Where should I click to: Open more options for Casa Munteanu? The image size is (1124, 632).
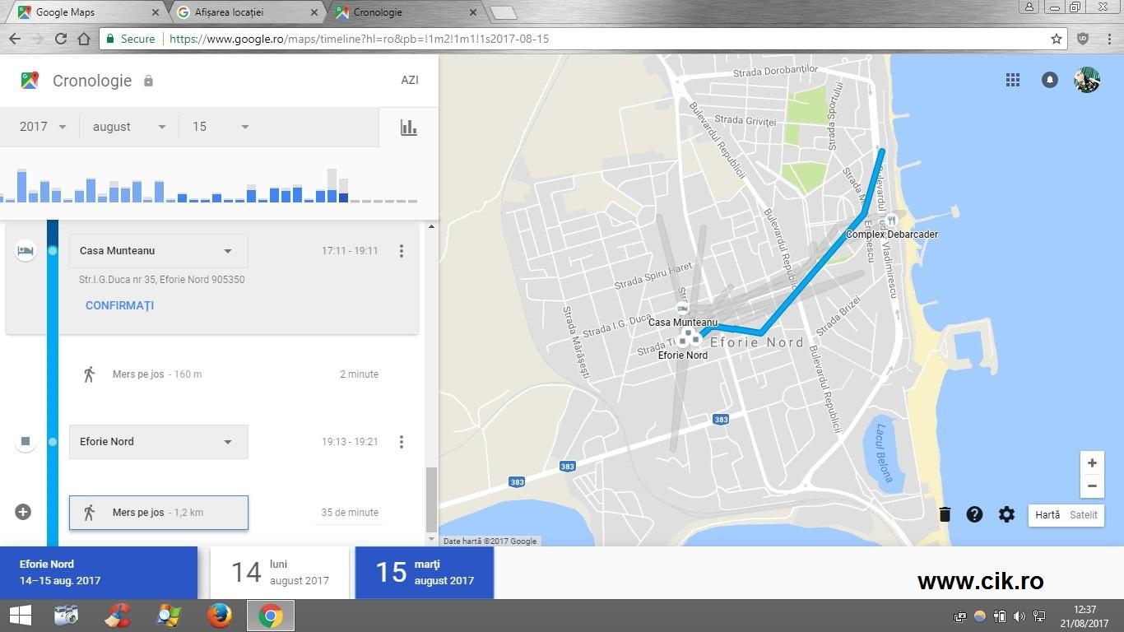pos(402,251)
